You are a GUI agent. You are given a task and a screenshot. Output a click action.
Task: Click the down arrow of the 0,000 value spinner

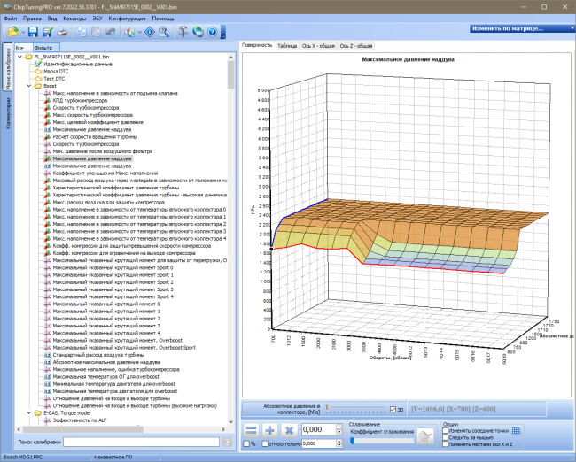click(339, 432)
